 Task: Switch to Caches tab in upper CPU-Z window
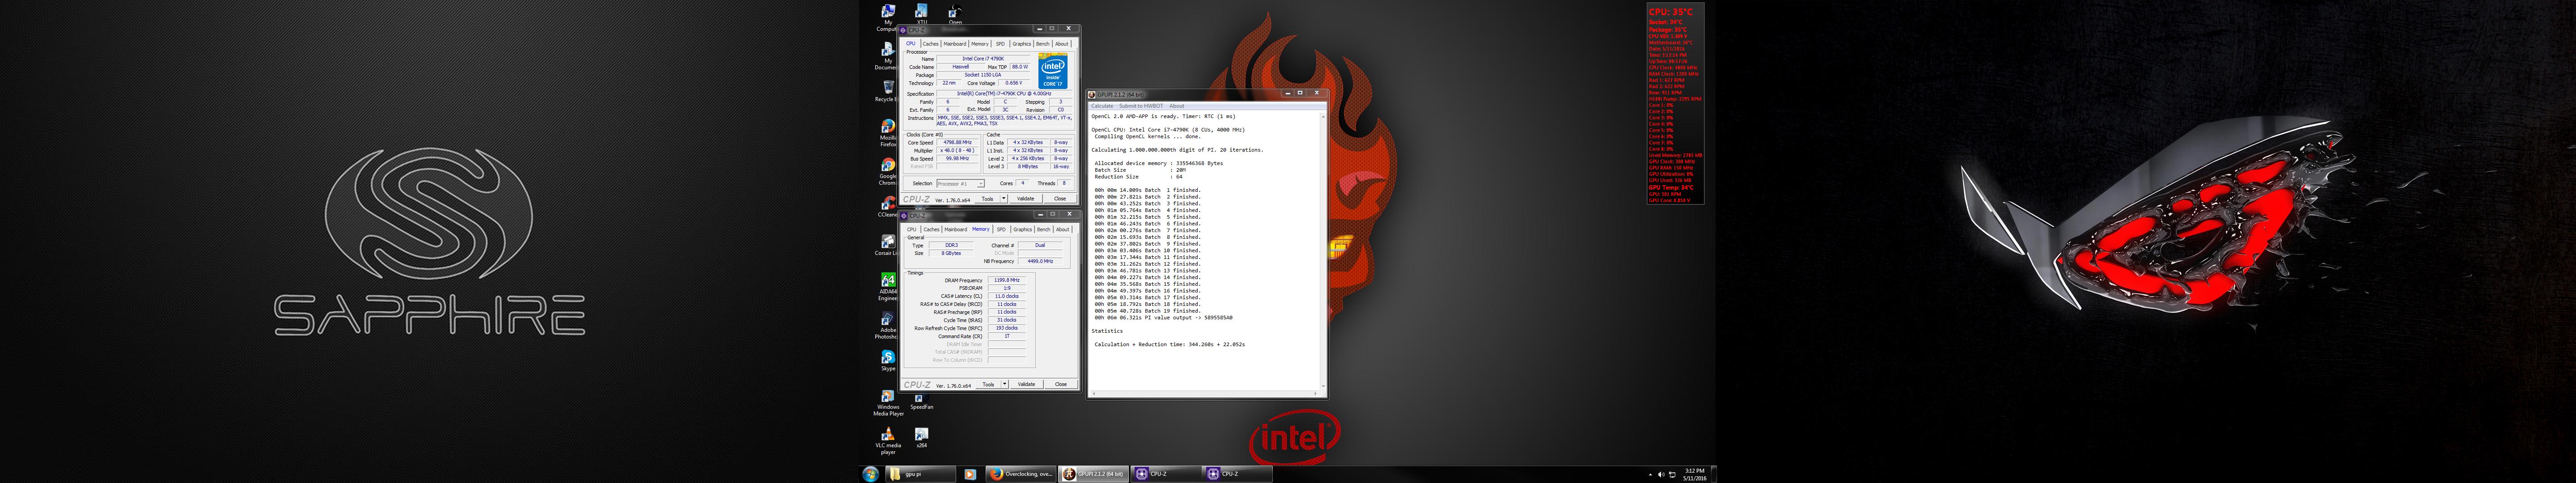click(x=930, y=44)
